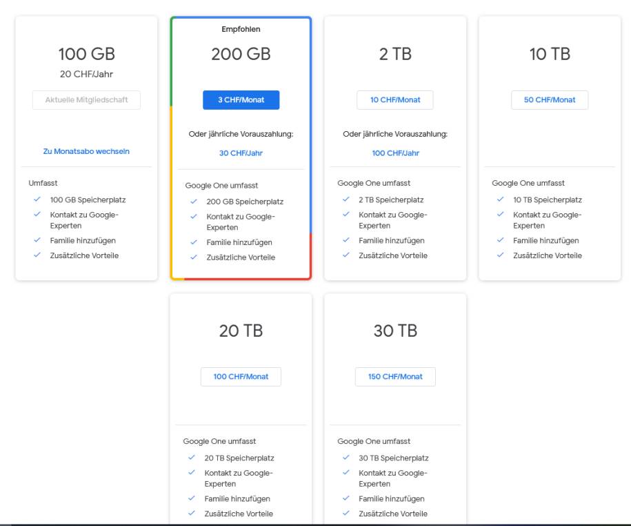
Task: Click Zusätzliche Vorteile in the 100 GB card
Action: point(84,255)
